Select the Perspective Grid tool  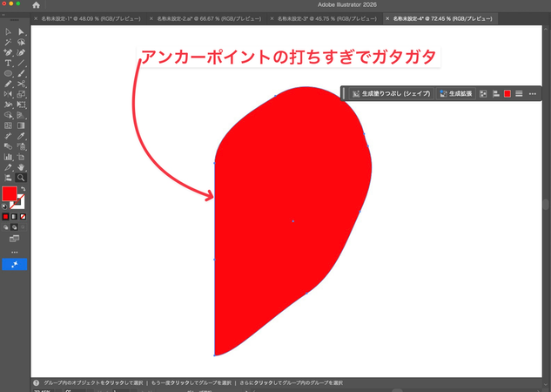pyautogui.click(x=21, y=115)
